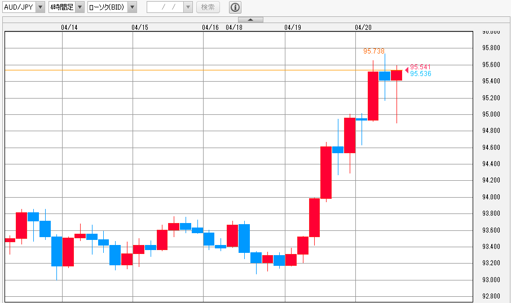
Task: Click the 95.800 price axis label
Action: (x=491, y=48)
